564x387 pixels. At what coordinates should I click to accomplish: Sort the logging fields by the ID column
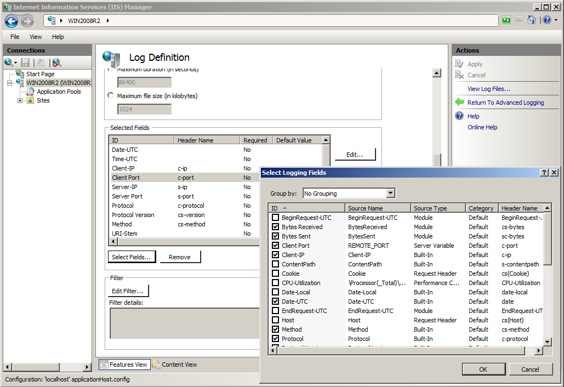(306, 208)
